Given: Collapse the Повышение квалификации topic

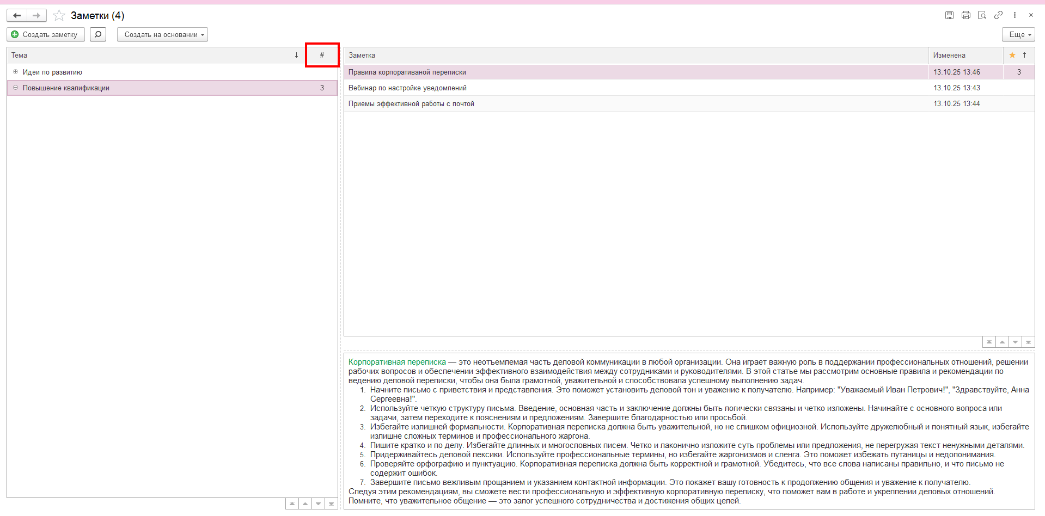Looking at the screenshot, I should click(x=15, y=88).
